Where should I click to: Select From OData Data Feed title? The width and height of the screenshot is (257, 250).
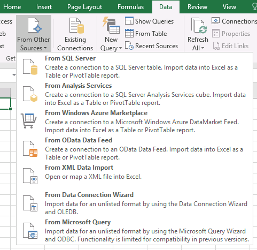[79, 140]
